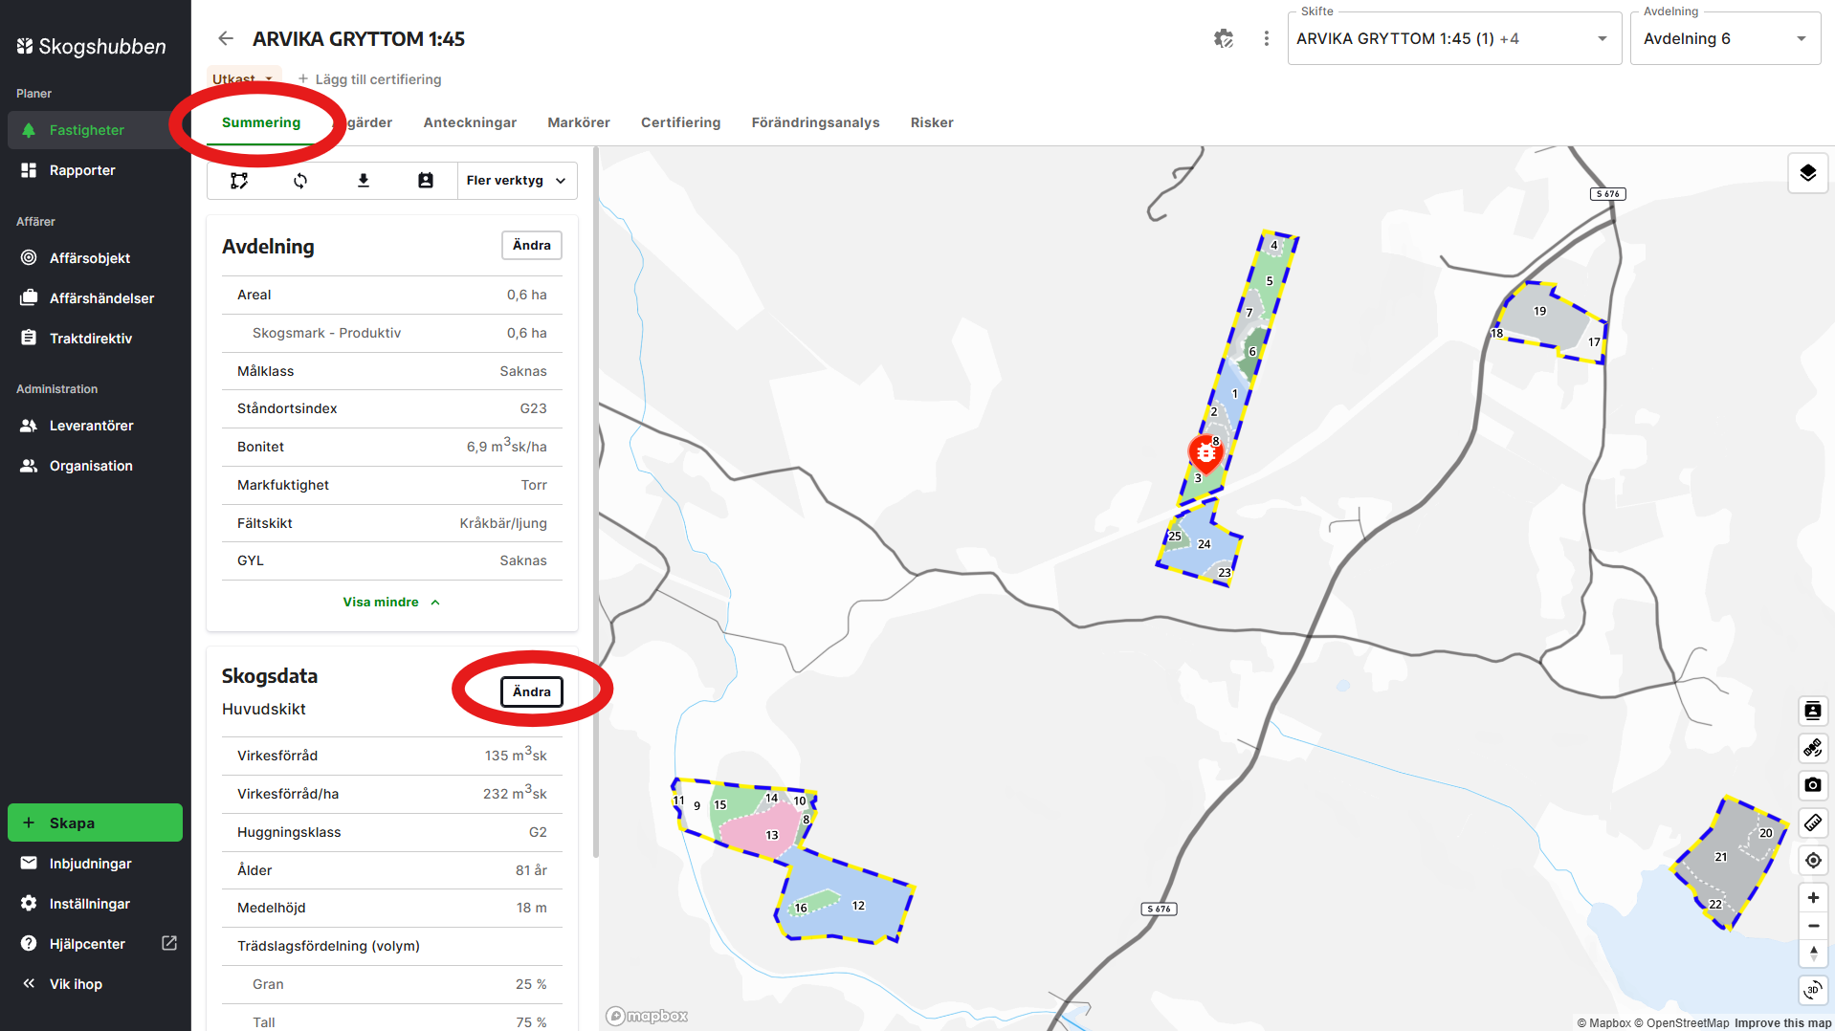Click the Fältskikt value Kråkbär/ljung

coord(503,523)
